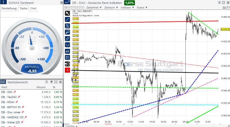Expand the Configs panel at chart bottom
The width and height of the screenshot is (230, 127).
pyautogui.click(x=71, y=126)
